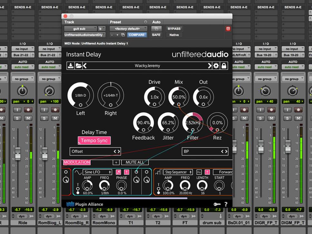Click MUTE ALL modulation button
The width and height of the screenshot is (312, 234).
click(x=135, y=163)
